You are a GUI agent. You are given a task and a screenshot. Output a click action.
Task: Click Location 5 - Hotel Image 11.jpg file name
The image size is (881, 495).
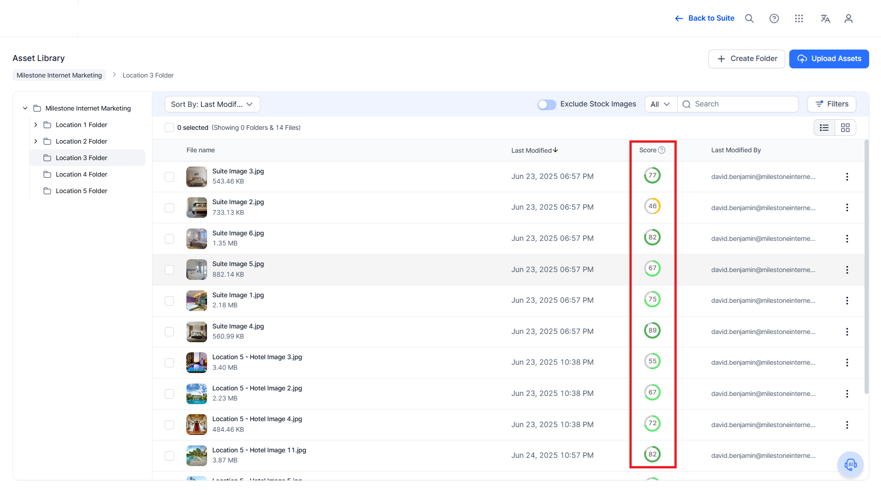[x=259, y=450]
